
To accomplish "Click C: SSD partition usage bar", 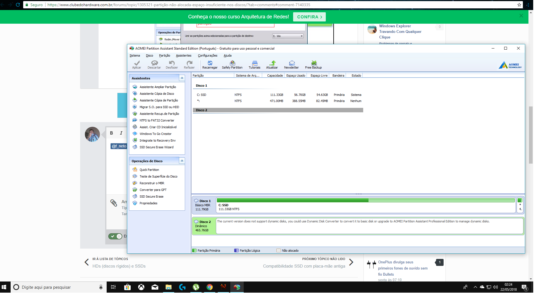I will click(366, 200).
